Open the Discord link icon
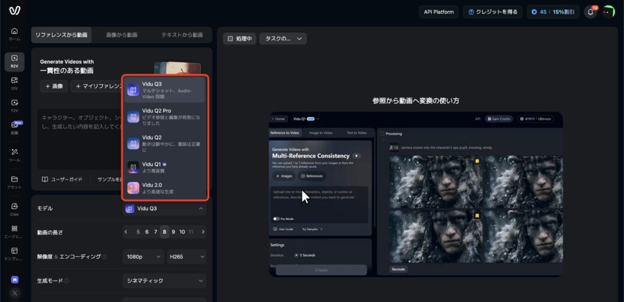Viewport: 624px width, 302px height. pos(15,279)
